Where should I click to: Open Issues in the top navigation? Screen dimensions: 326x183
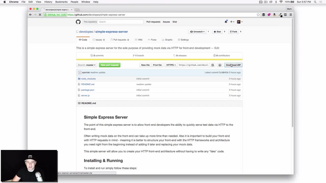tap(166, 22)
